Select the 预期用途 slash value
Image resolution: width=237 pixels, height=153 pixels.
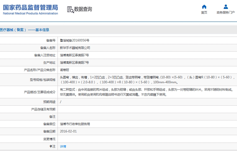61,102
